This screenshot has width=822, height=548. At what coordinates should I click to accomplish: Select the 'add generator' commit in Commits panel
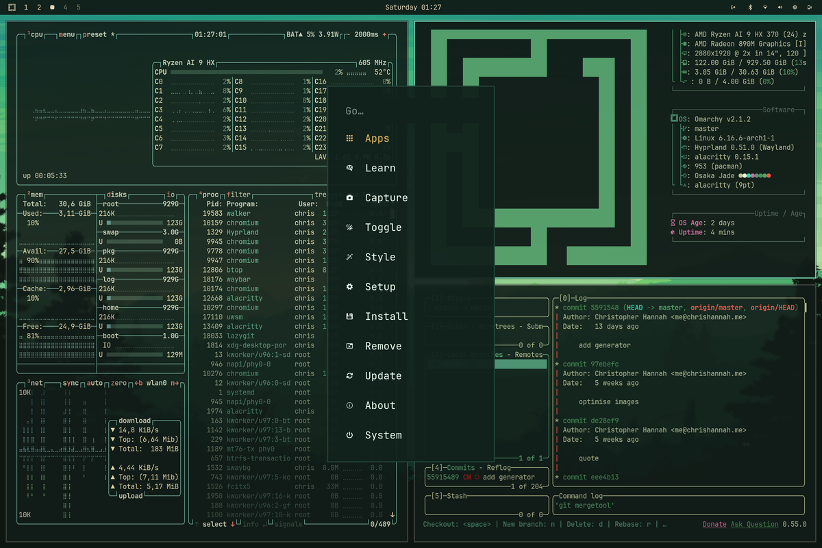(486, 477)
